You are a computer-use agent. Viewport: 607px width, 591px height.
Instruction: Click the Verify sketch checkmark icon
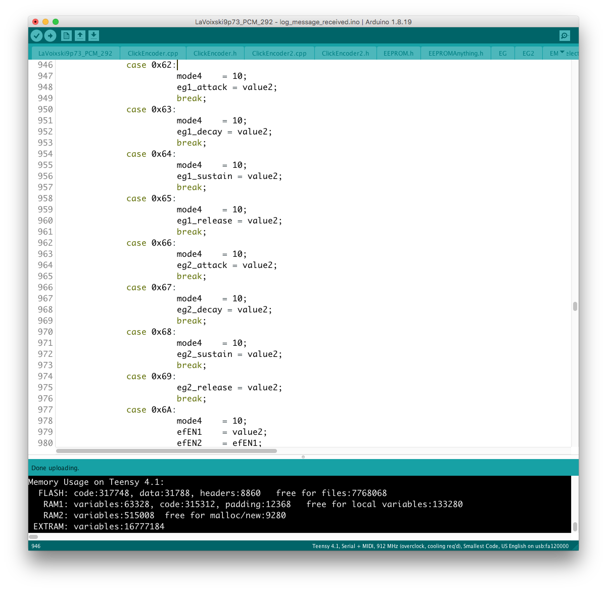(36, 35)
